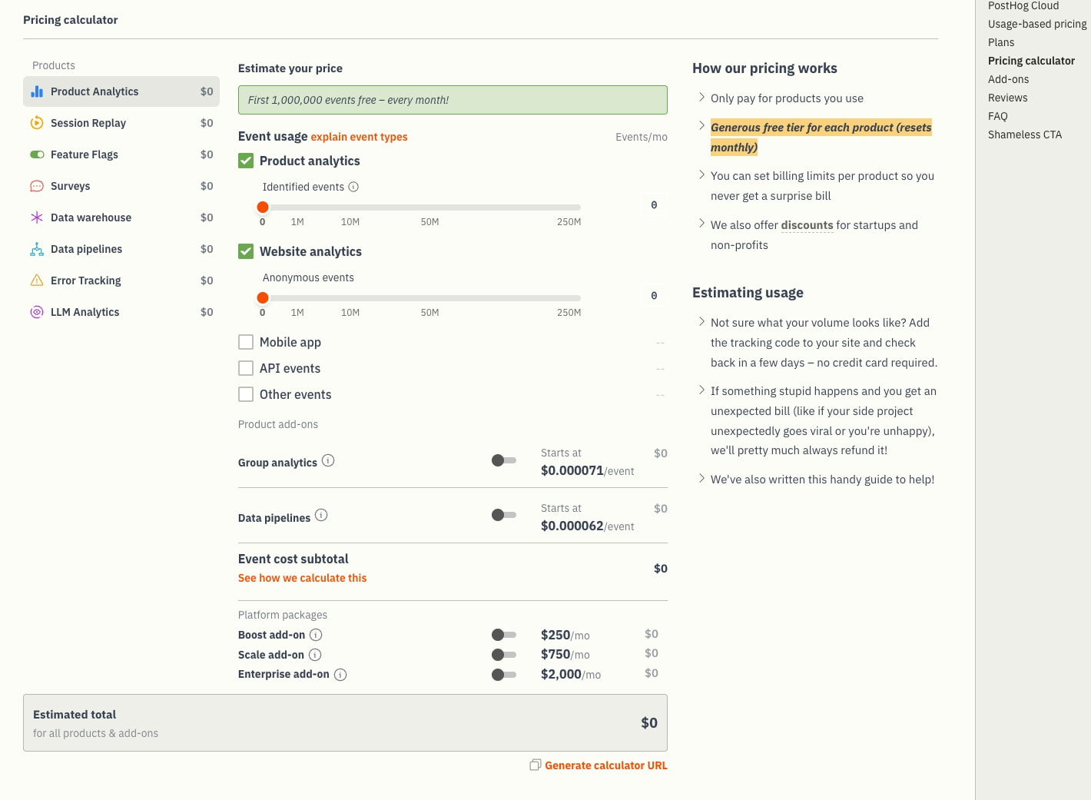The image size is (1091, 800).
Task: Click the Estimated total $0 amount
Action: coord(649,722)
